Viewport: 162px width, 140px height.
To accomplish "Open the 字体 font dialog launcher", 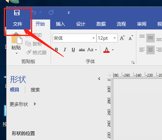I will tap(133, 62).
